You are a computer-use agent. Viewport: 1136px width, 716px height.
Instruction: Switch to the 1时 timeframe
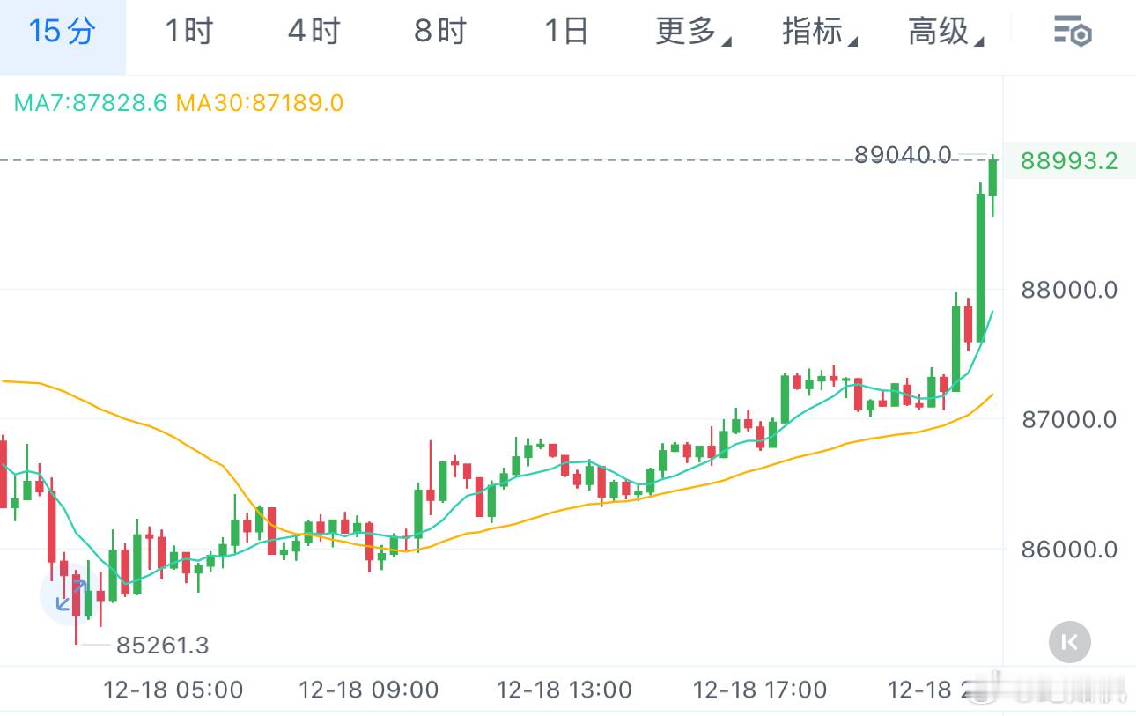click(188, 32)
